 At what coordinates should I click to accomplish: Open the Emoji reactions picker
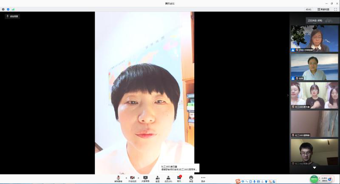coord(191,178)
